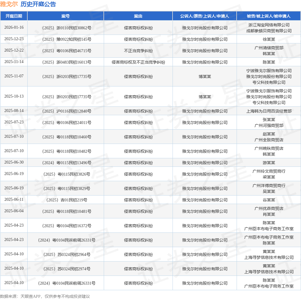Select date cell 2025-06-11

pyautogui.click(x=14, y=200)
